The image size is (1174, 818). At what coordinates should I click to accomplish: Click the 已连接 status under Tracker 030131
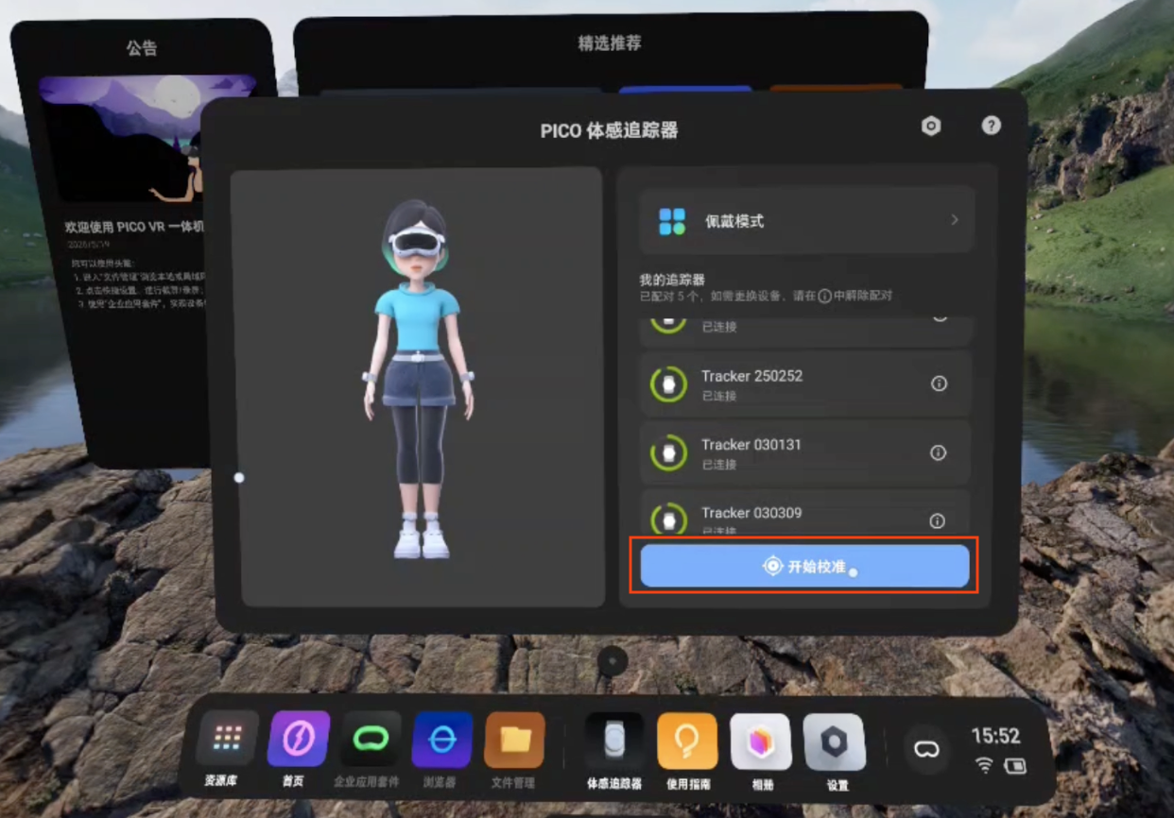click(718, 465)
